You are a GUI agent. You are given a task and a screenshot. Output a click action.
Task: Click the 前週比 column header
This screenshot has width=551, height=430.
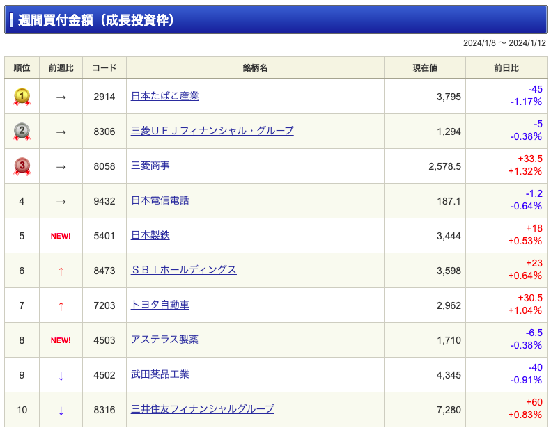pyautogui.click(x=61, y=67)
